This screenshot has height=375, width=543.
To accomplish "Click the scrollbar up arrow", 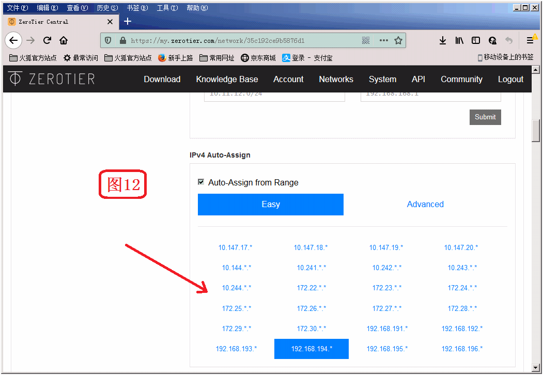I will 536,70.
